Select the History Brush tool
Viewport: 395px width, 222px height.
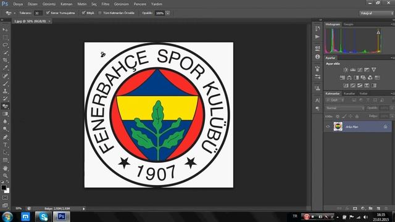click(5, 99)
